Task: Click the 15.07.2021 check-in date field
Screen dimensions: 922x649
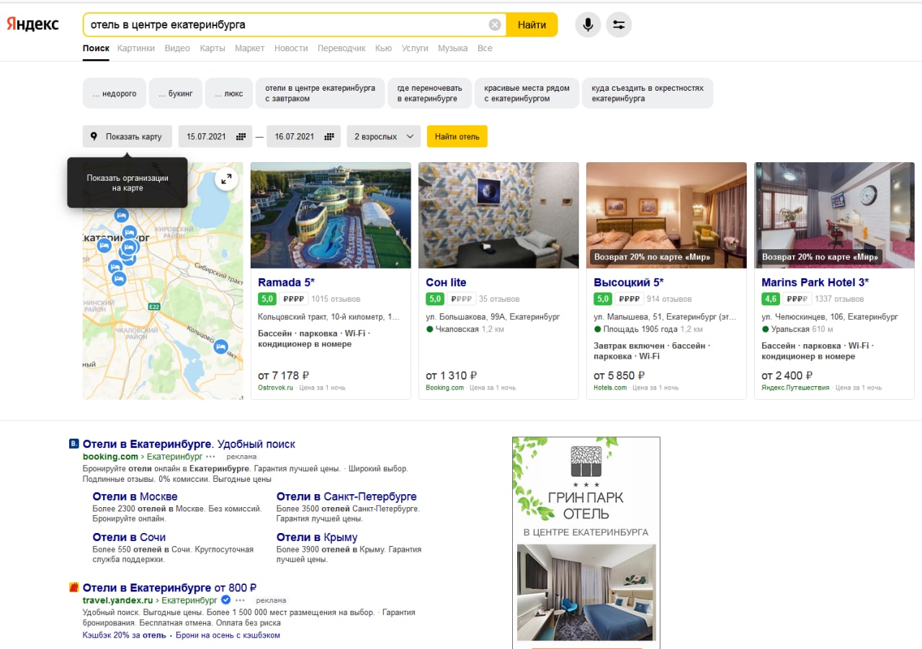Action: tap(215, 136)
